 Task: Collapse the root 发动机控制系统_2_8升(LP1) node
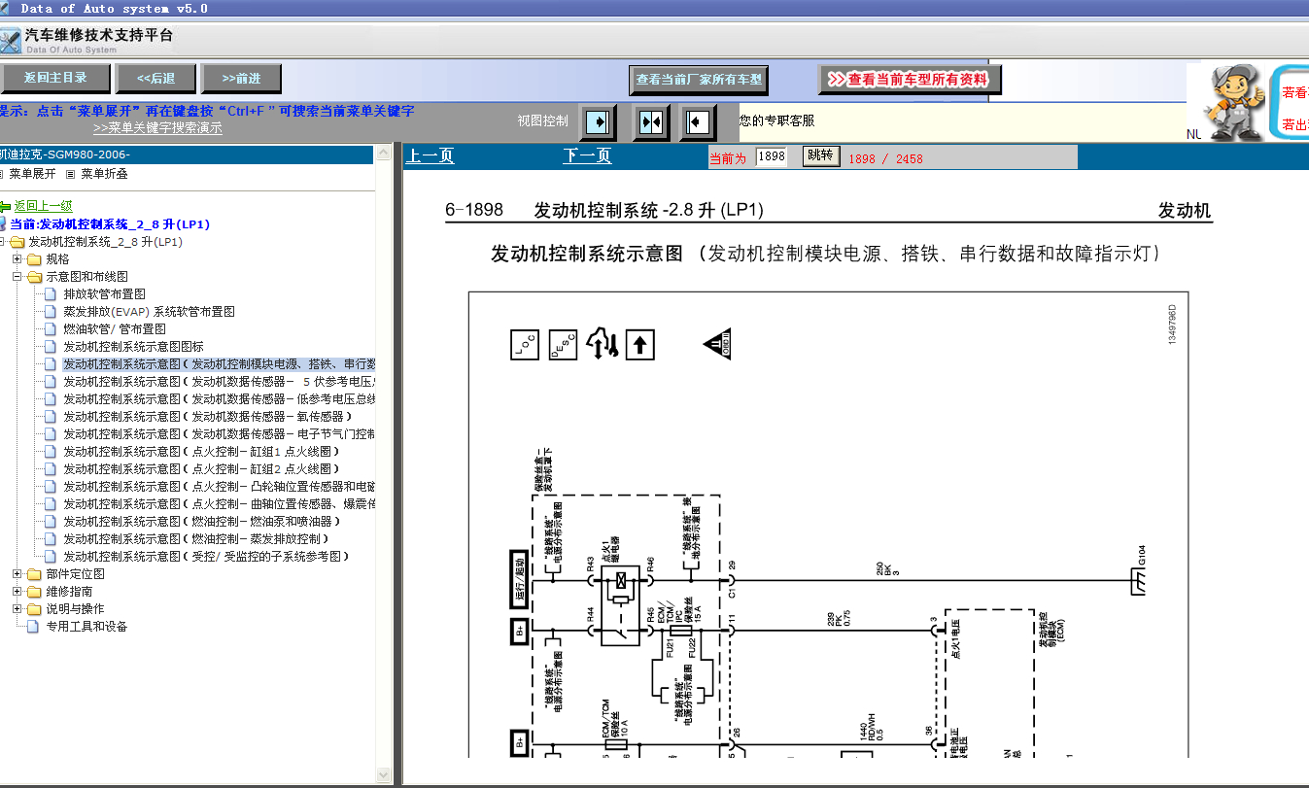pos(1,242)
